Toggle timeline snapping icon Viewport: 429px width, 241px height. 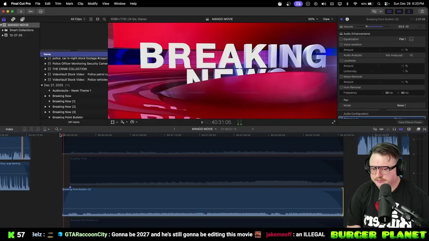(401, 129)
